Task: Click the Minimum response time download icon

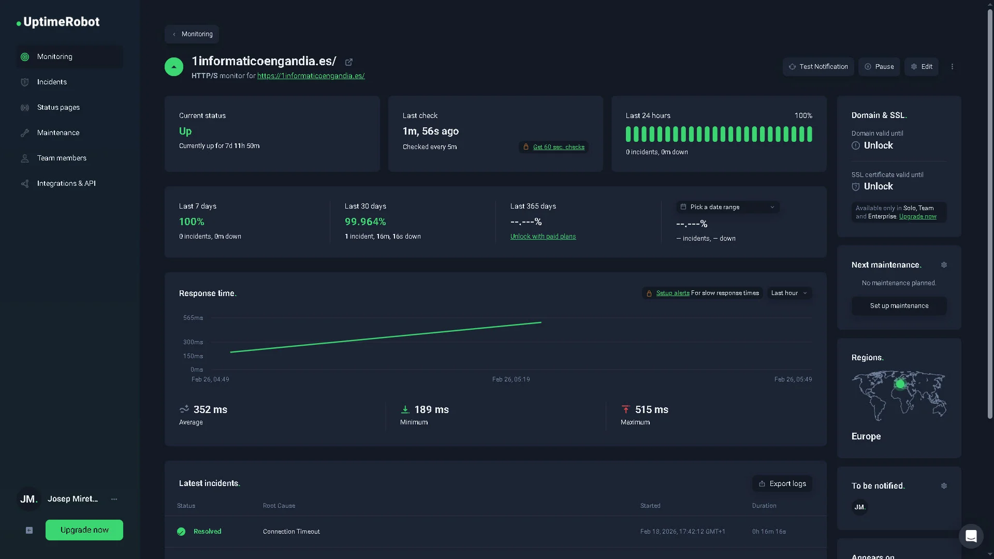Action: click(x=405, y=409)
